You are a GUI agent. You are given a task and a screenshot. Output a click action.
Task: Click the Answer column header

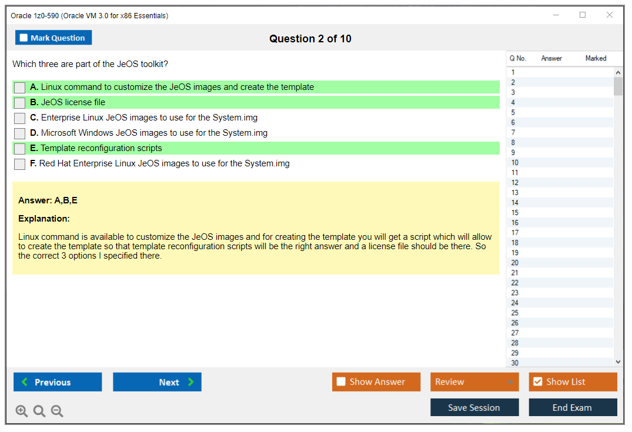(551, 58)
